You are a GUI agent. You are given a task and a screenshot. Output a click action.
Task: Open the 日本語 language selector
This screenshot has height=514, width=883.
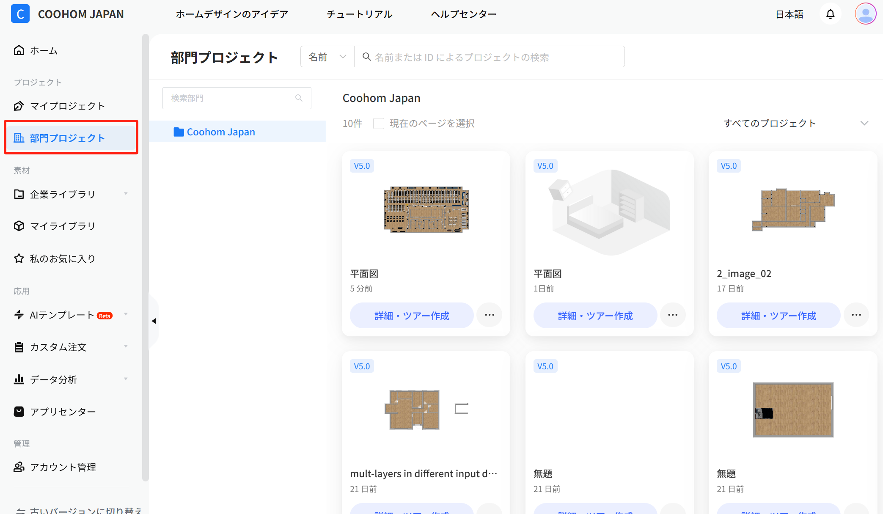tap(789, 14)
